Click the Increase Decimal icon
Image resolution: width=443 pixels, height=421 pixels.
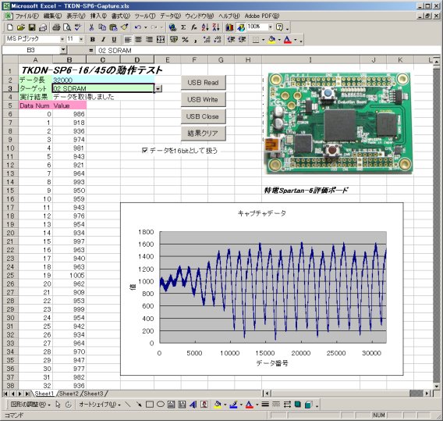(x=207, y=40)
